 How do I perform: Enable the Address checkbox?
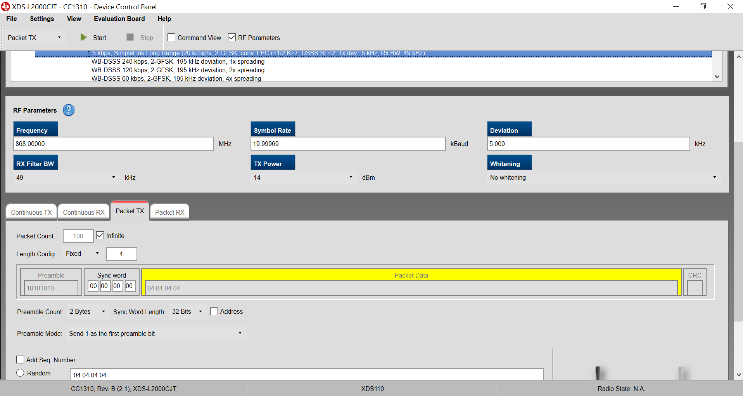pyautogui.click(x=214, y=311)
